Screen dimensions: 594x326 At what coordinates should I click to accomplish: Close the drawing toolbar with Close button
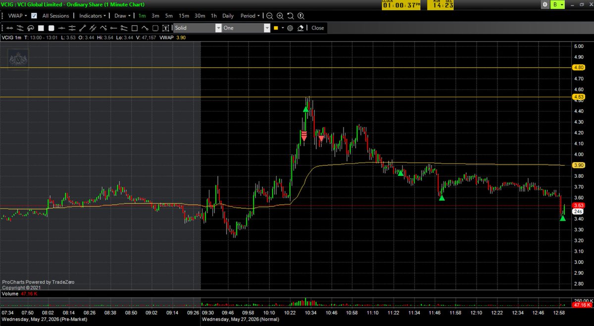[317, 28]
